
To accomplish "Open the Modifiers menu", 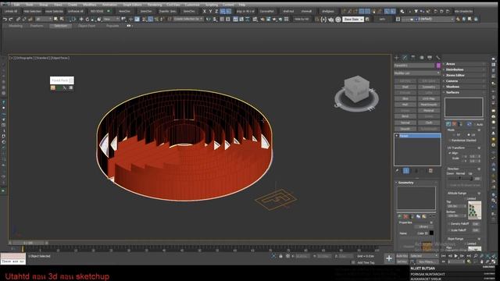I will (90, 5).
